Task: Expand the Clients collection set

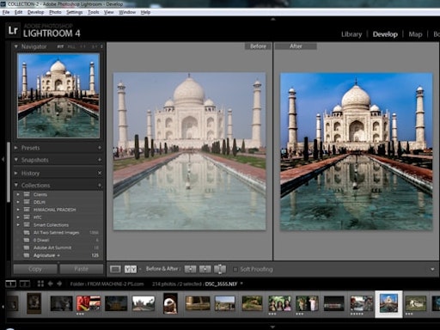Action: 18,194
